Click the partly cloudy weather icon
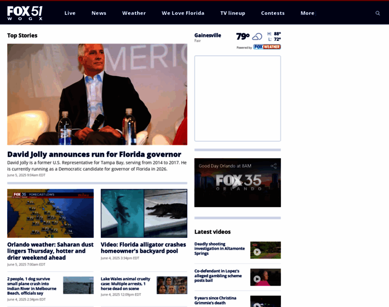This screenshot has width=389, height=307. point(257,37)
